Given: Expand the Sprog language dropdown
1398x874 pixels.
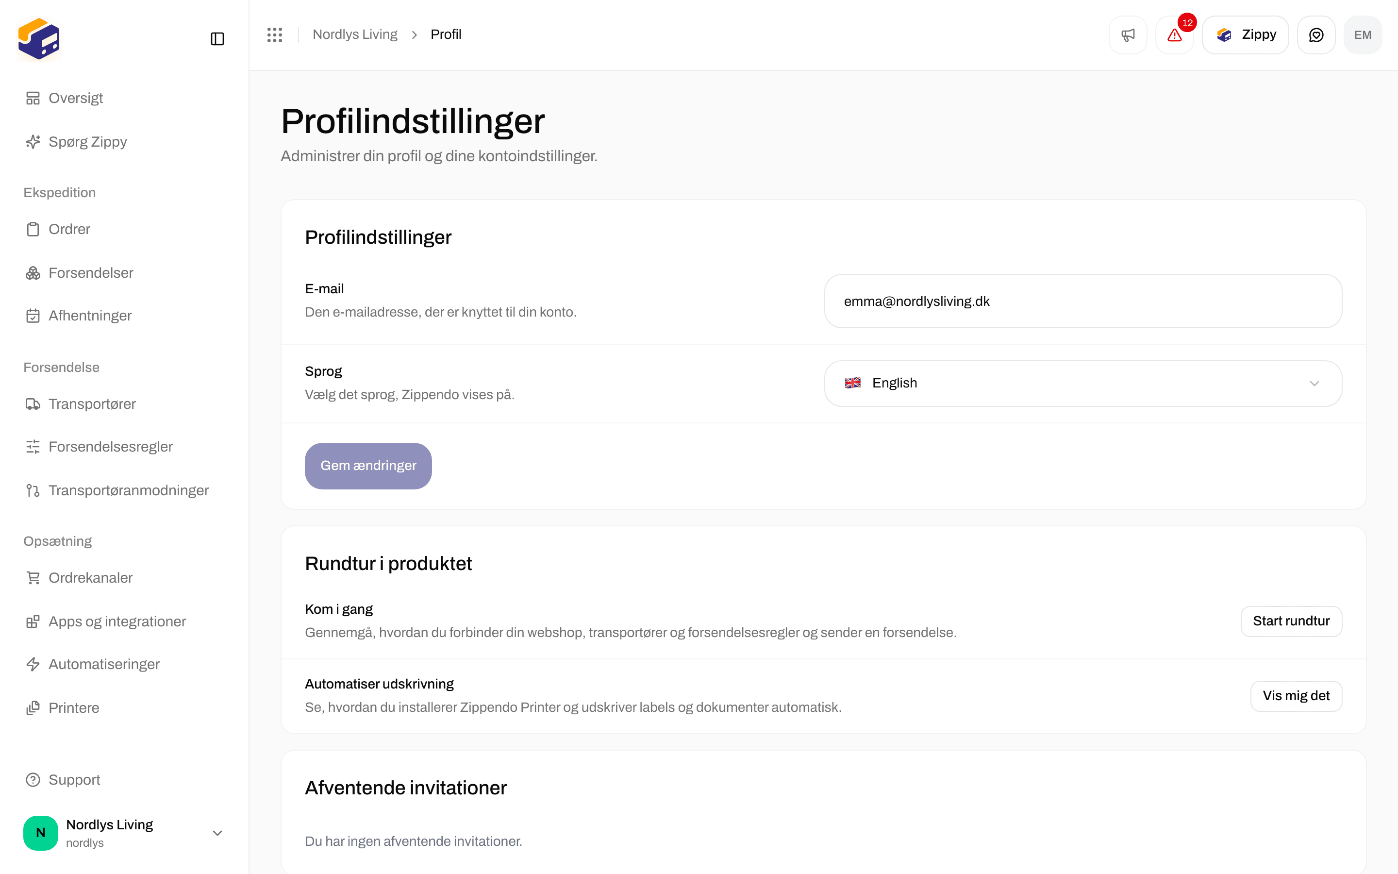Looking at the screenshot, I should tap(1082, 383).
